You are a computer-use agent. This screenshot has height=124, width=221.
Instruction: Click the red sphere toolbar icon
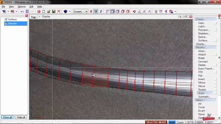[x=39, y=11]
